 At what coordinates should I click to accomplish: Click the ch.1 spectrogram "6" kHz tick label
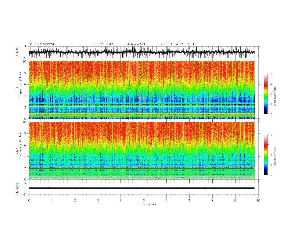coord(25,85)
